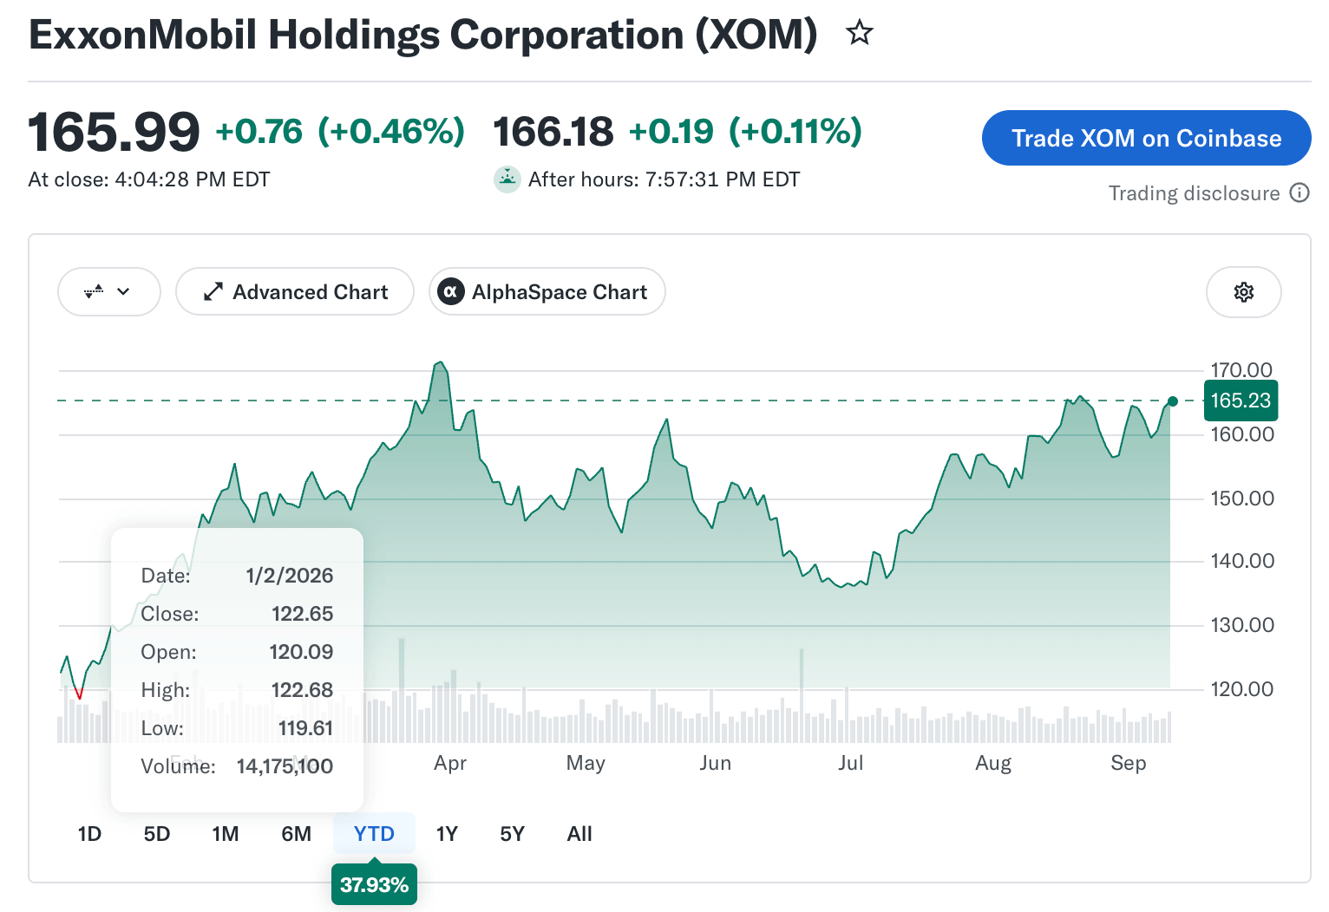This screenshot has width=1329, height=912.
Task: Click the tooltip Low value 119.61
Action: click(305, 728)
